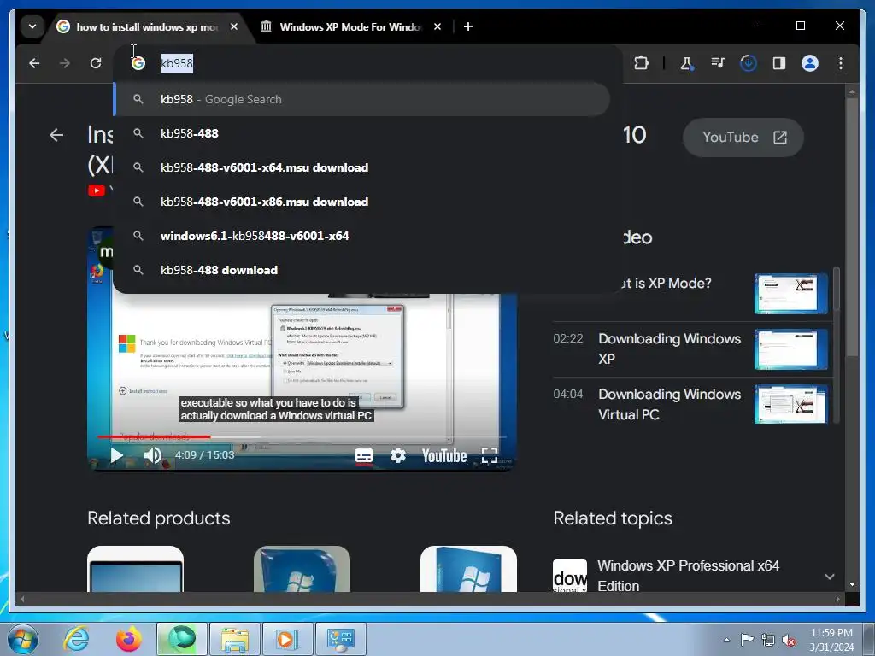Open a new browser tab

468,26
